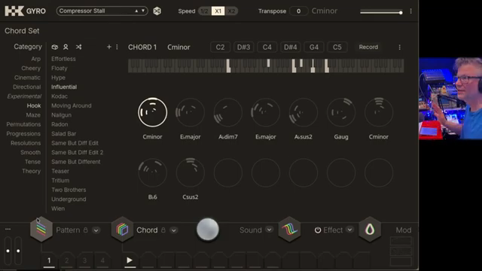Select the Tense category
The width and height of the screenshot is (482, 271).
(32, 162)
